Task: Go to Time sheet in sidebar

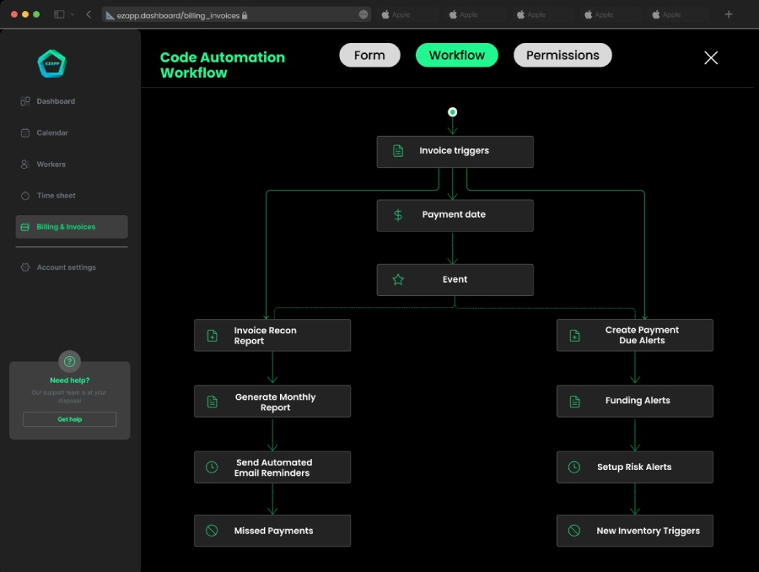Action: tap(56, 196)
